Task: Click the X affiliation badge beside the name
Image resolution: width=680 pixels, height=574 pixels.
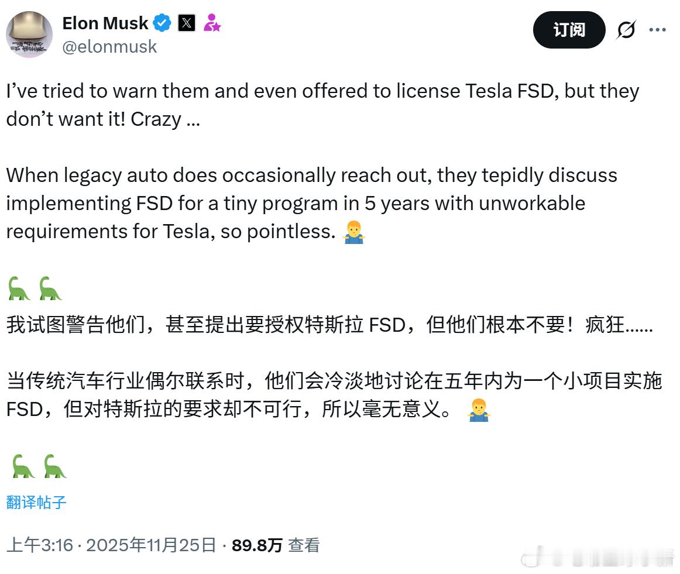Action: coord(186,23)
